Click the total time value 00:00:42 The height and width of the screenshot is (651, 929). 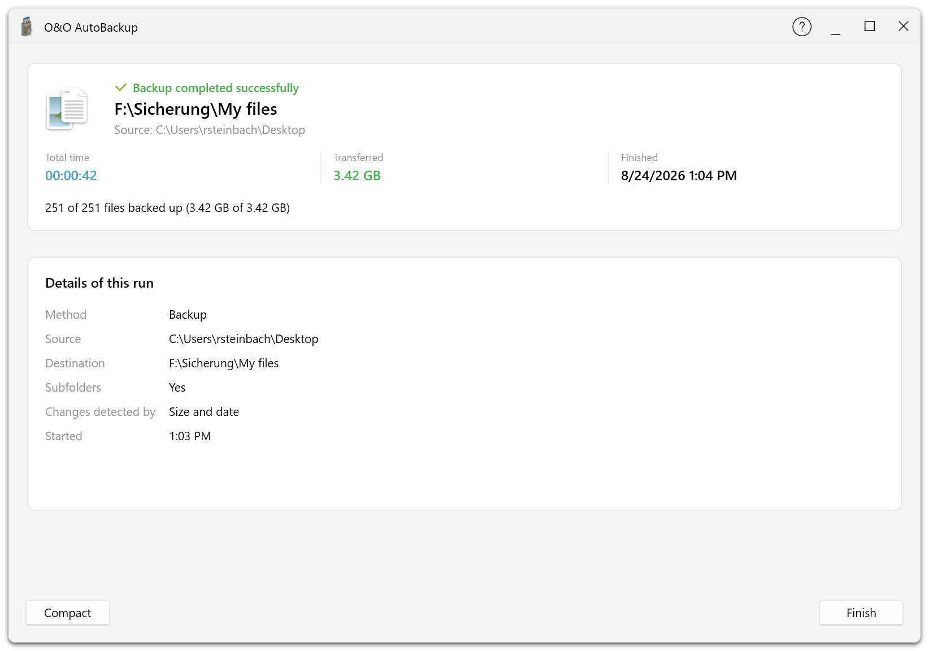pyautogui.click(x=71, y=176)
